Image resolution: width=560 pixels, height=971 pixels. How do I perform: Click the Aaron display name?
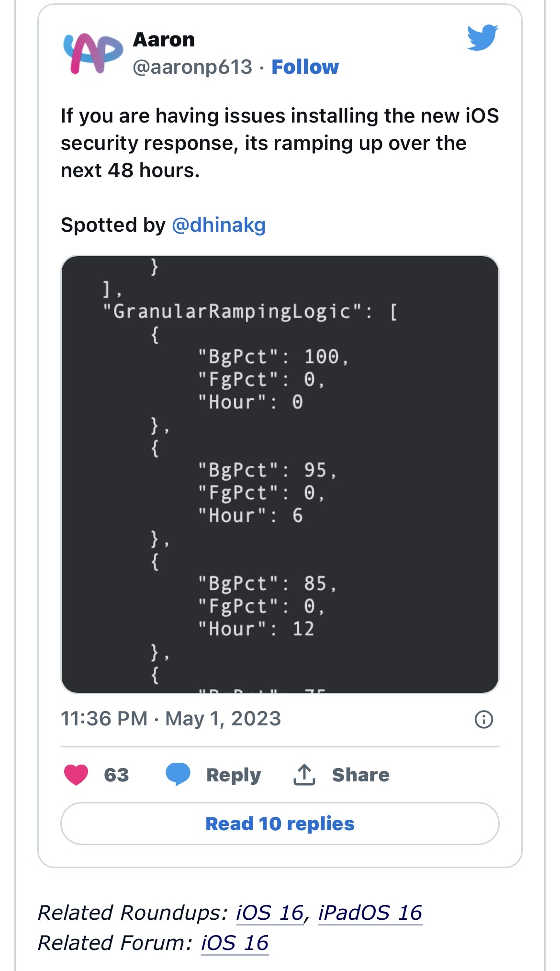[x=164, y=40]
